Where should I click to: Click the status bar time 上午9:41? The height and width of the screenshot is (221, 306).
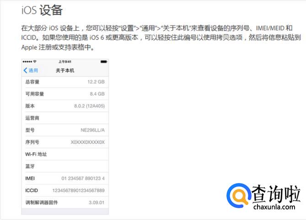pyautogui.click(x=65, y=62)
